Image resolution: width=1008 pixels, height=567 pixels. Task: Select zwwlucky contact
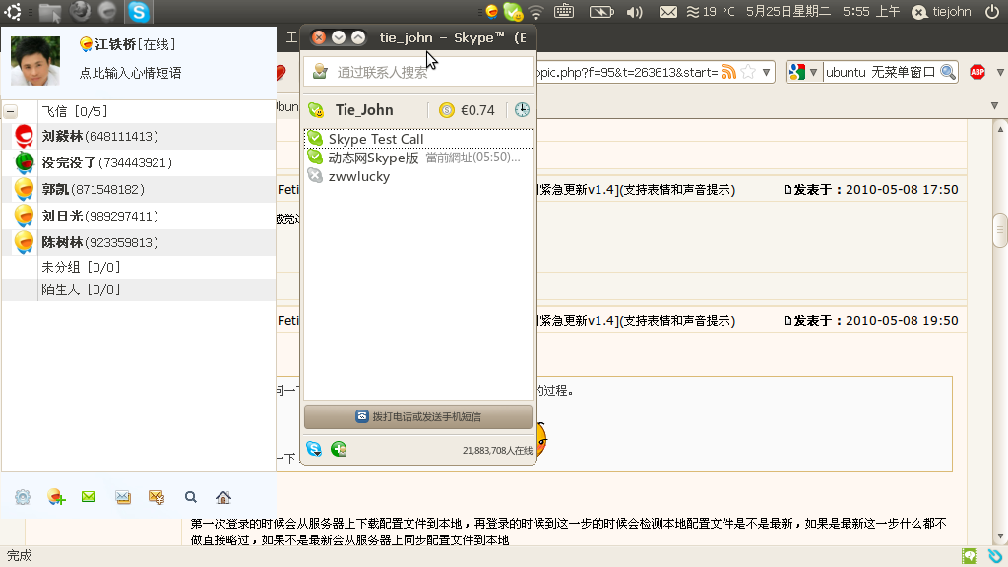click(417, 176)
